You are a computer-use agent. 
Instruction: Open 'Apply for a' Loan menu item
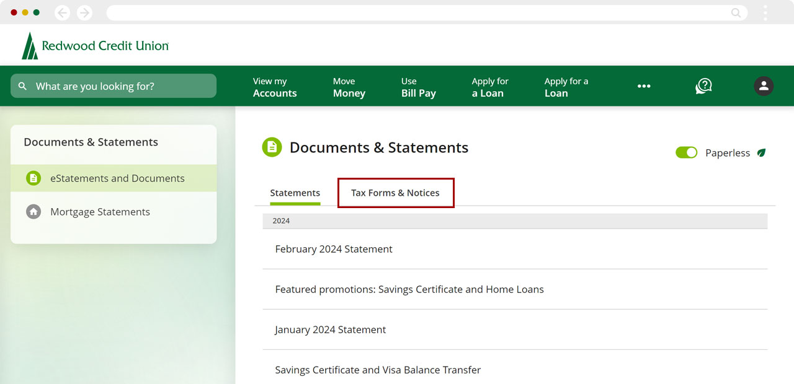pos(566,87)
